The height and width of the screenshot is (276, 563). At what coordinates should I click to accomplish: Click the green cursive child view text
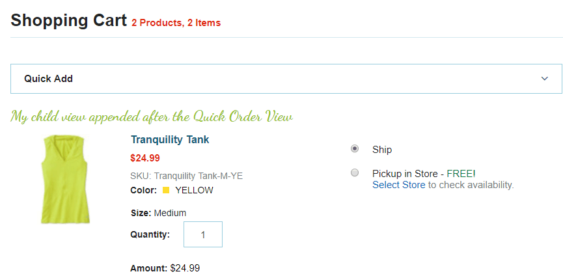click(152, 117)
